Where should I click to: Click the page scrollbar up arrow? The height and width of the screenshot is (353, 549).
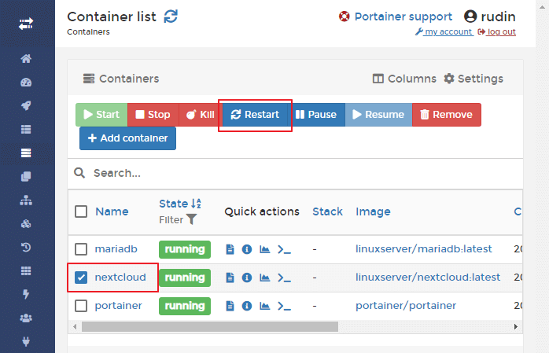point(542,6)
